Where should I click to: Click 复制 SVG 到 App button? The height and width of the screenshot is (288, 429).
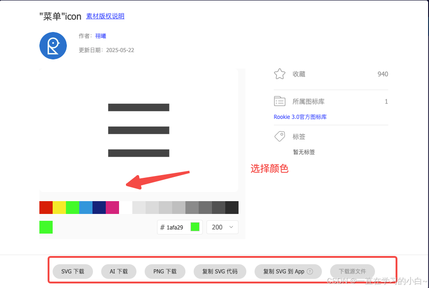(x=288, y=272)
